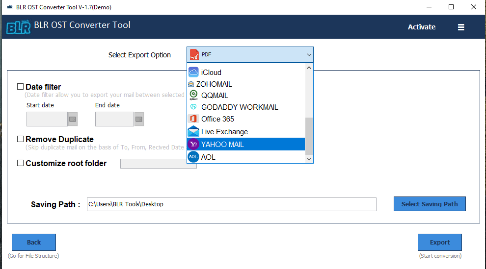
Task: Click the Office 365 icon
Action: 193,119
